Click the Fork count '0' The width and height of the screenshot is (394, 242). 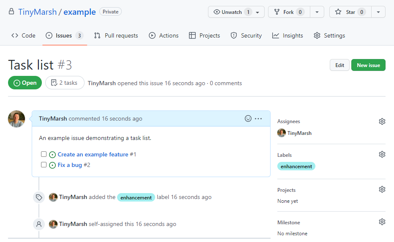tap(300, 12)
